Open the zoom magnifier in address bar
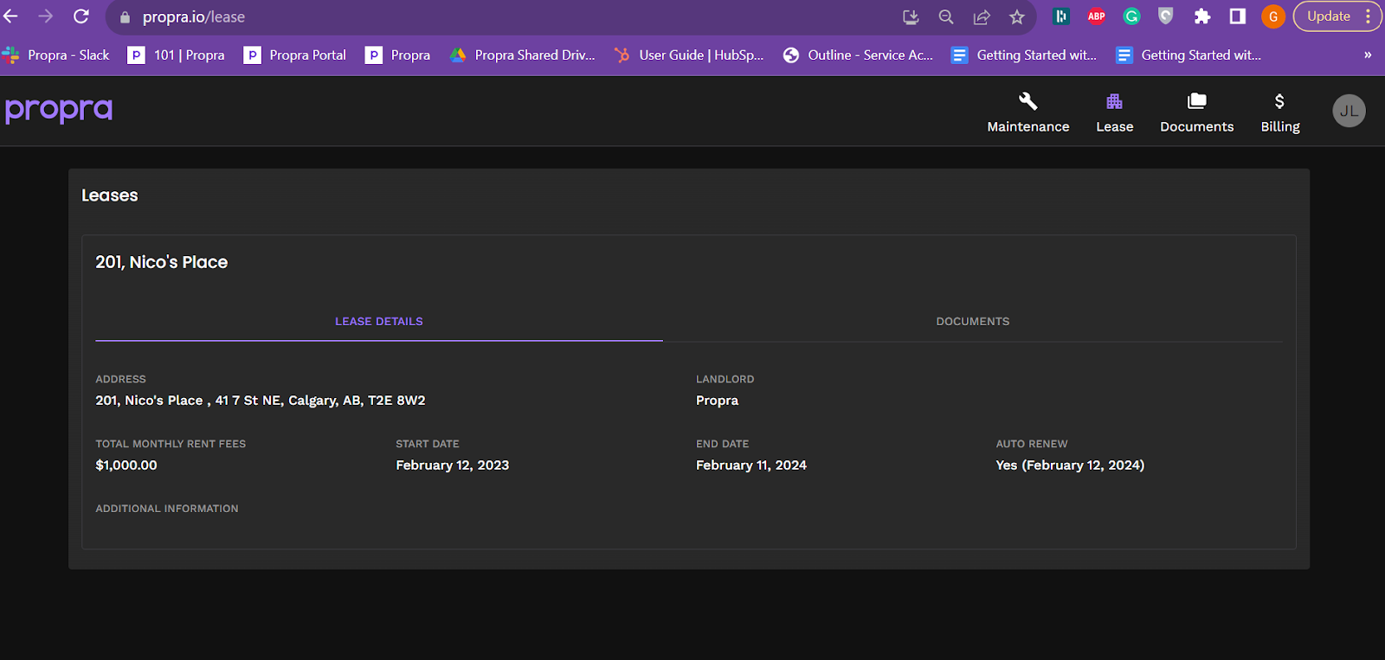The image size is (1385, 660). (x=946, y=16)
